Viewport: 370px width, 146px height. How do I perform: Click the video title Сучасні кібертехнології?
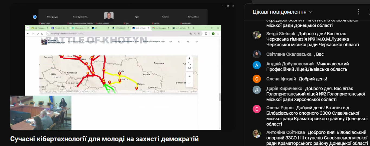tap(104, 139)
